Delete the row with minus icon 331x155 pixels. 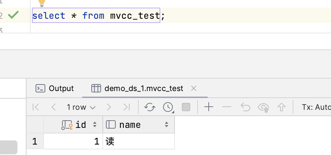coord(227,107)
